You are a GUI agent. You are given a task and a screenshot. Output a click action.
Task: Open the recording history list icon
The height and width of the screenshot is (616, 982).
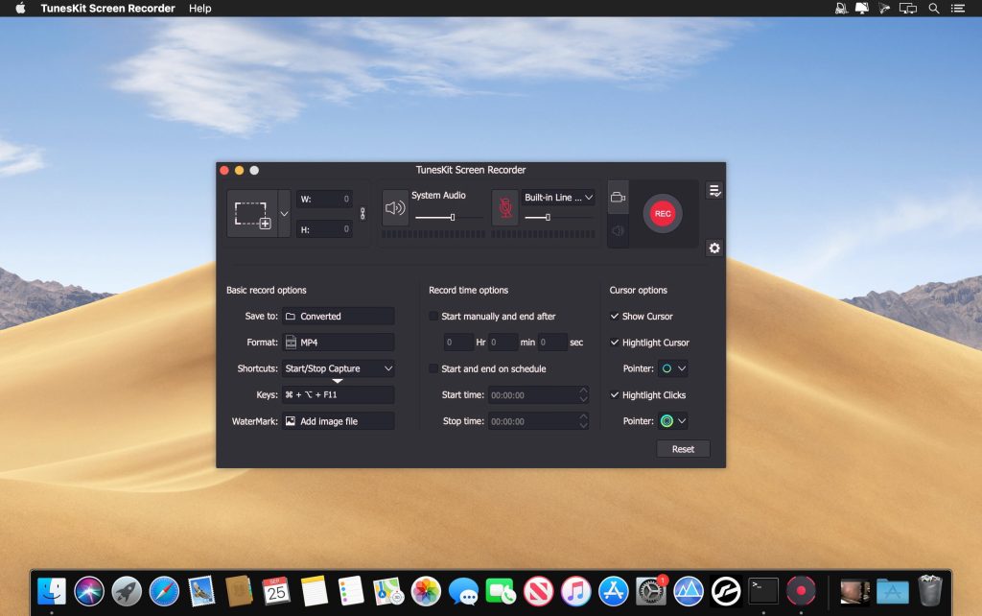tap(714, 189)
